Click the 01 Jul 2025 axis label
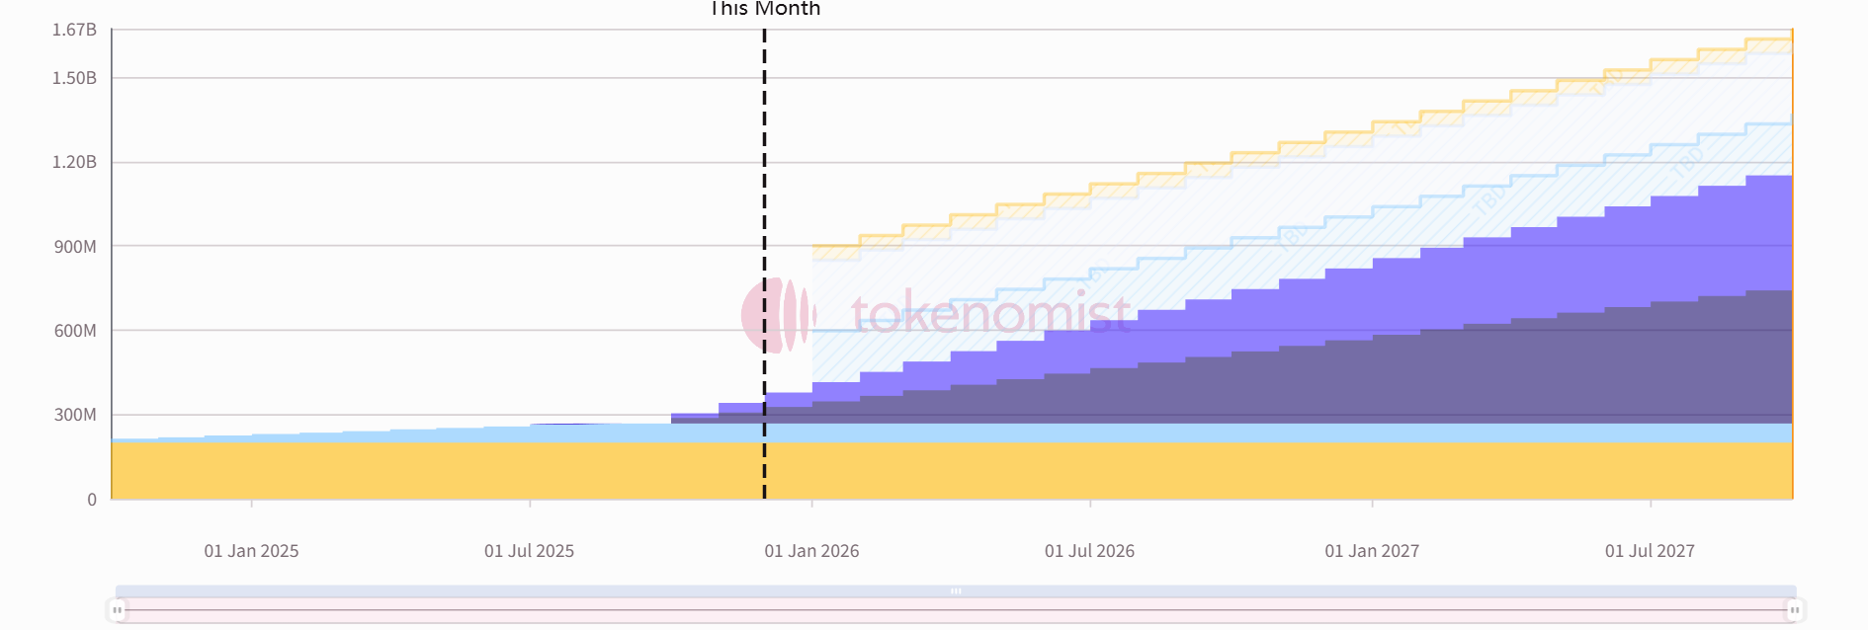 pos(529,551)
